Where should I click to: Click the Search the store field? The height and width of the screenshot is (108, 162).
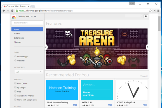point(27,23)
